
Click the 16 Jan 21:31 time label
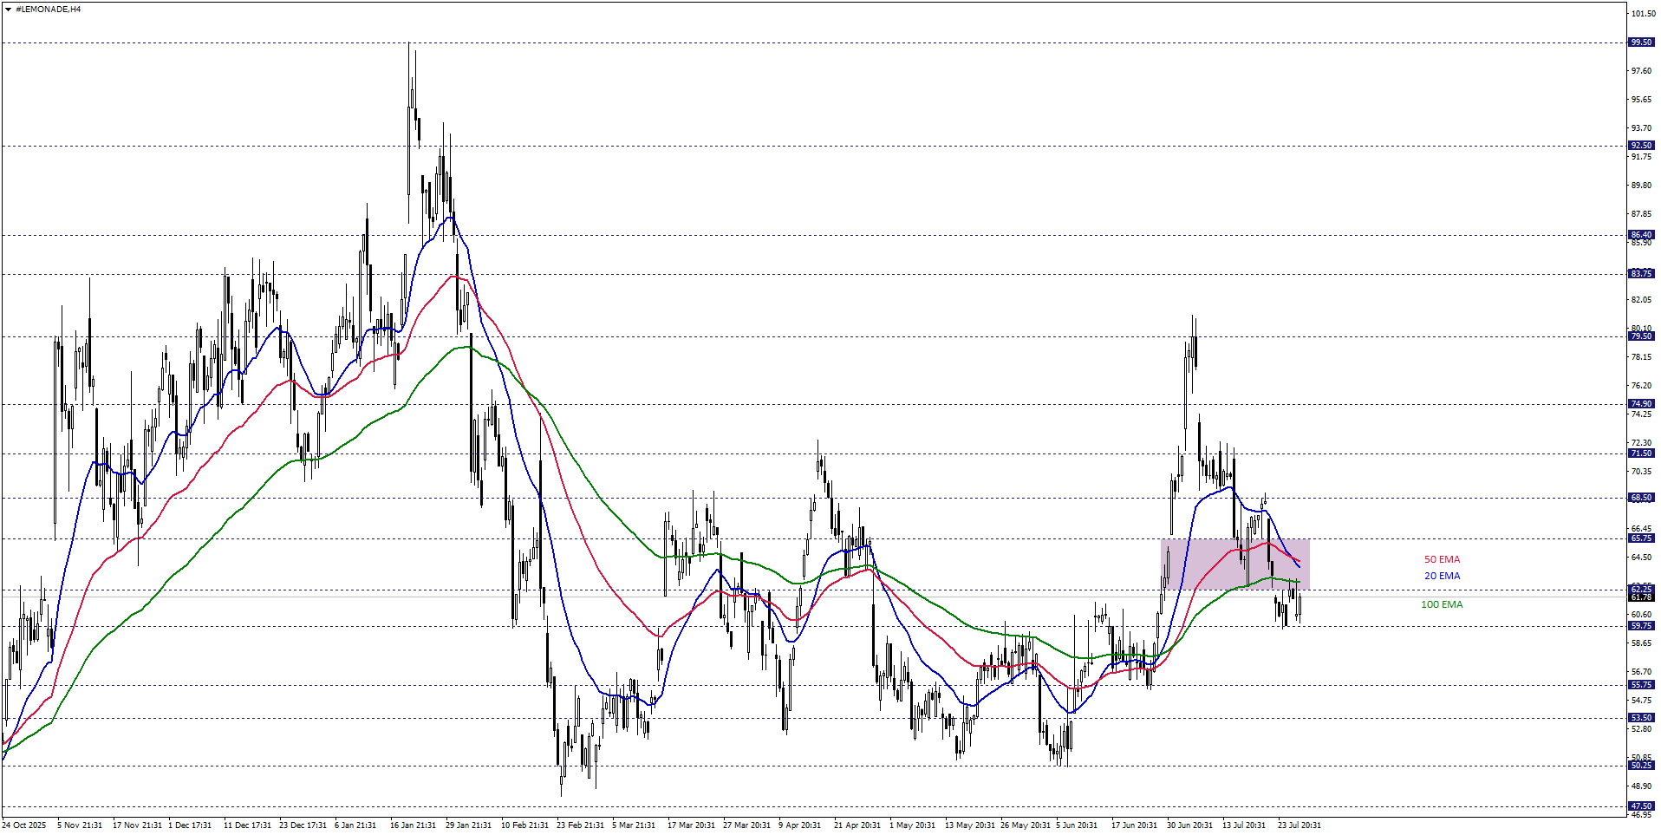[413, 825]
